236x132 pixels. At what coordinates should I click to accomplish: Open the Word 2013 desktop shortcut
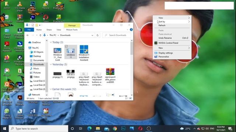coord(33,113)
